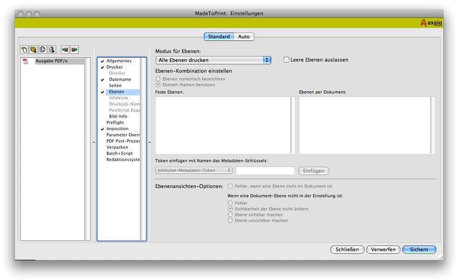The height and width of the screenshot is (280, 464).
Task: Select the Infoleiste category
Action: (x=118, y=98)
